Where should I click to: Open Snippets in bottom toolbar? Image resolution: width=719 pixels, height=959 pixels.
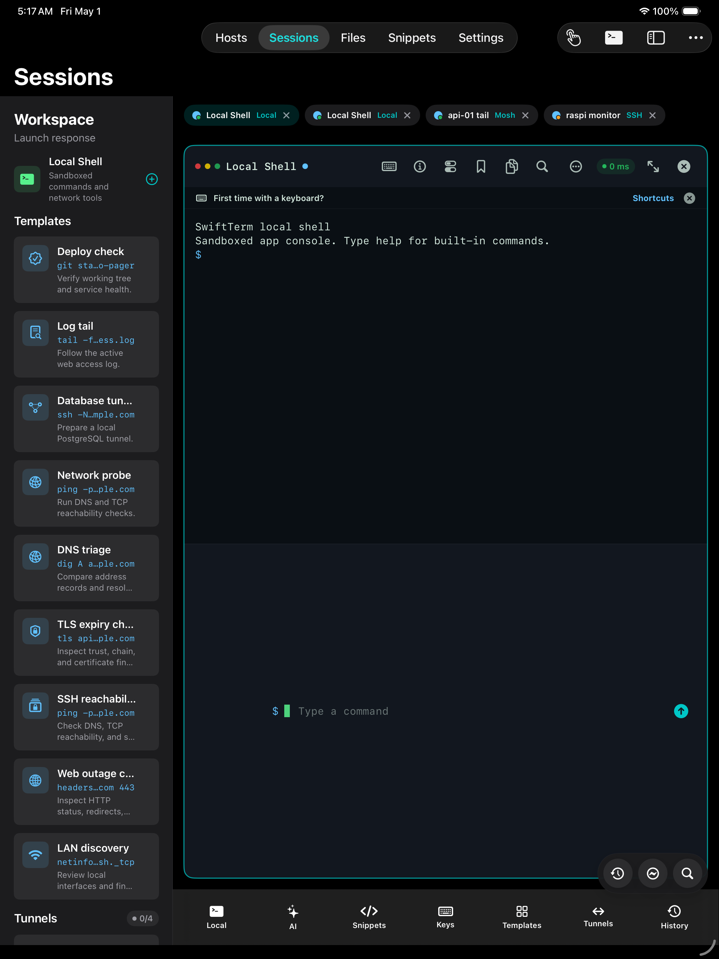click(x=369, y=916)
